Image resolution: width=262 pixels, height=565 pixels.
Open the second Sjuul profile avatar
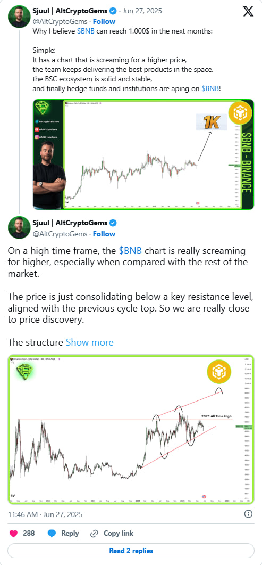pos(19,228)
